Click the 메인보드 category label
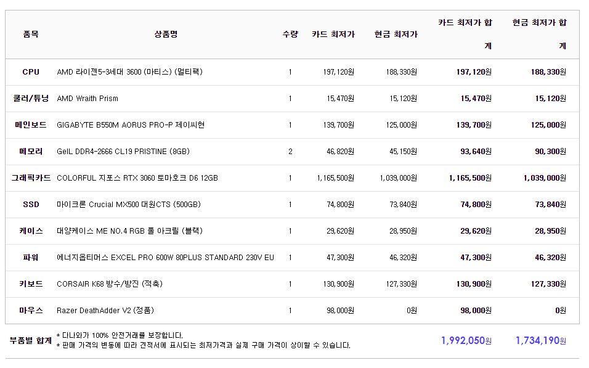Image resolution: width=589 pixels, height=368 pixels. click(31, 125)
